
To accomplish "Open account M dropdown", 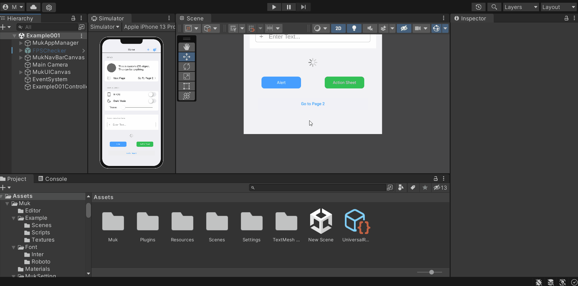I will (12, 7).
